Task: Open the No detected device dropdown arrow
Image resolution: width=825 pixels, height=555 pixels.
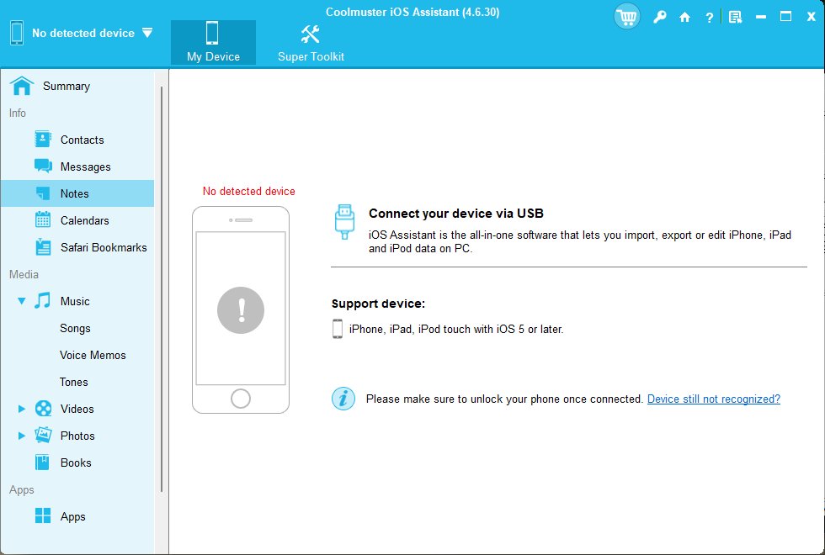Action: pos(147,33)
